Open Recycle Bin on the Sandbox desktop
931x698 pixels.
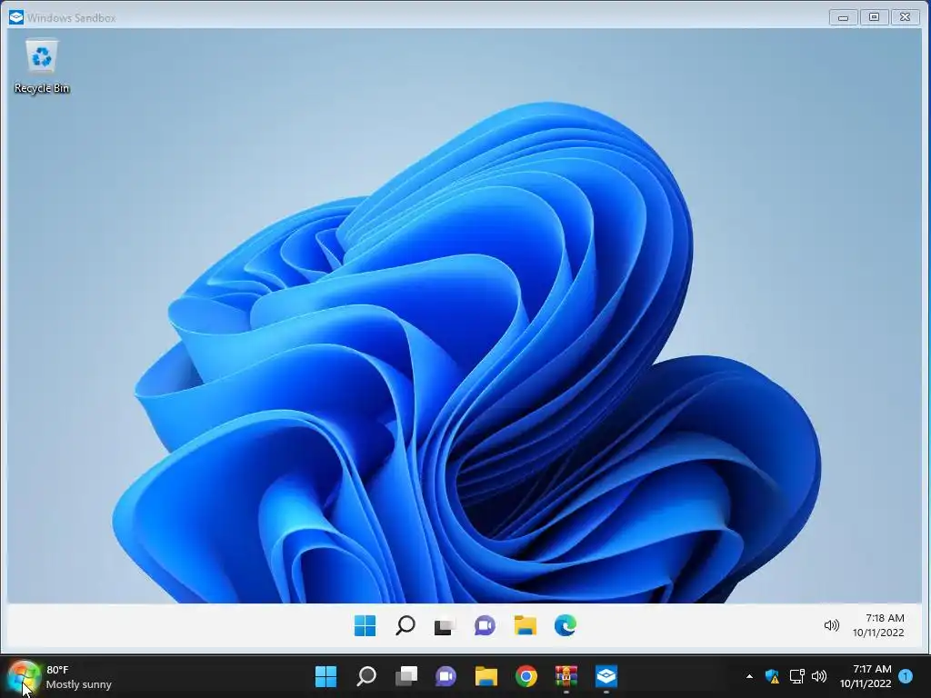[42, 65]
